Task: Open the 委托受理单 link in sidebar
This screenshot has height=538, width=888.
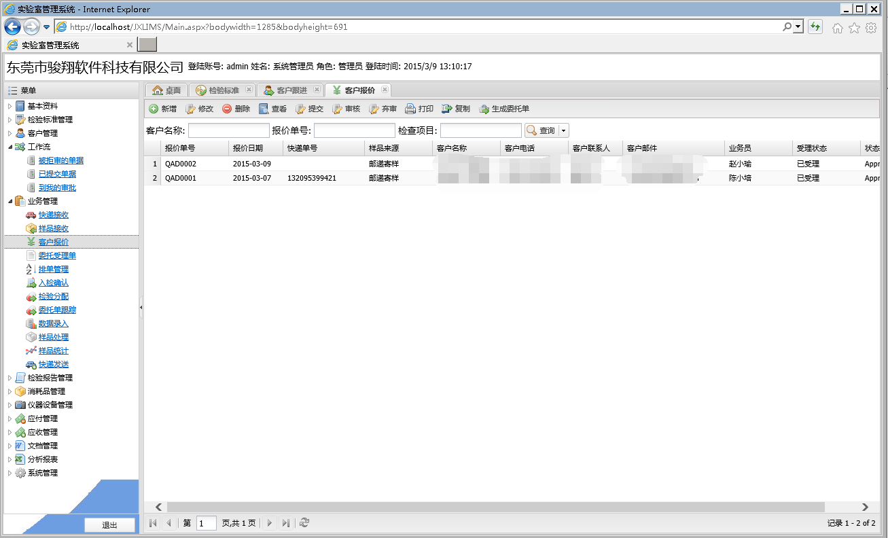Action: click(57, 255)
